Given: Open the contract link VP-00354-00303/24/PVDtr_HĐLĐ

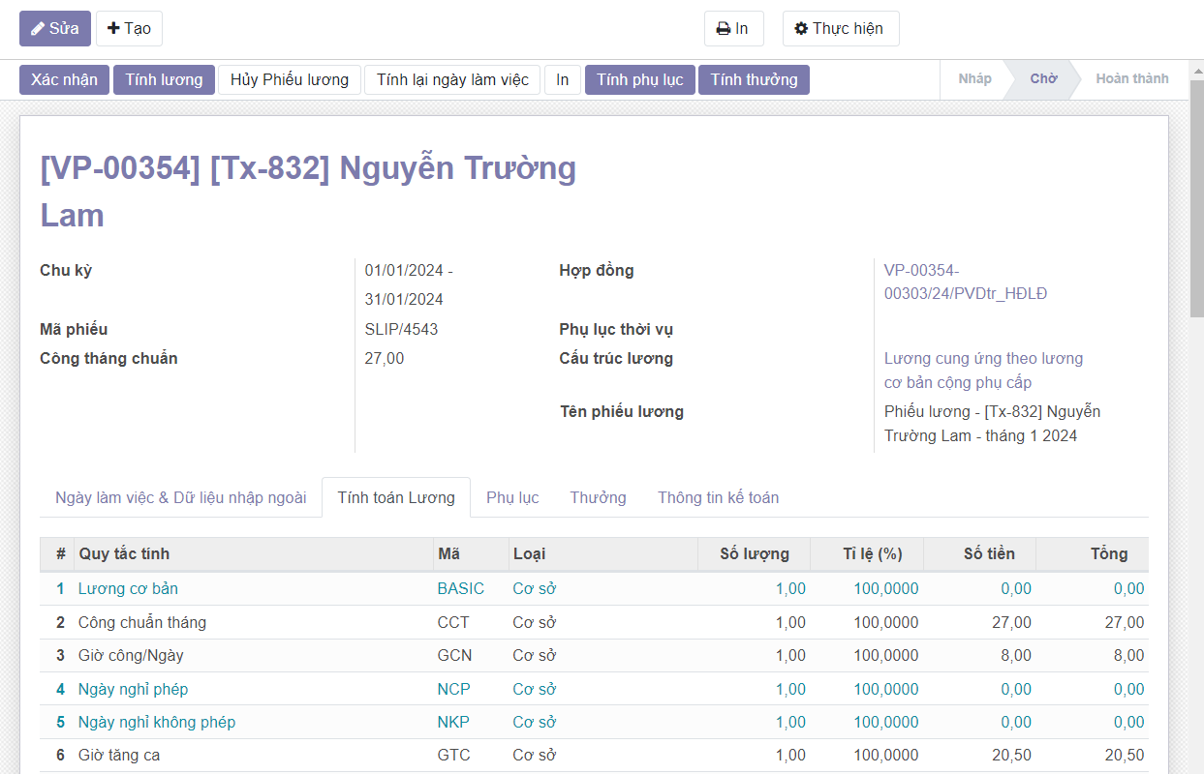Looking at the screenshot, I should [x=965, y=283].
